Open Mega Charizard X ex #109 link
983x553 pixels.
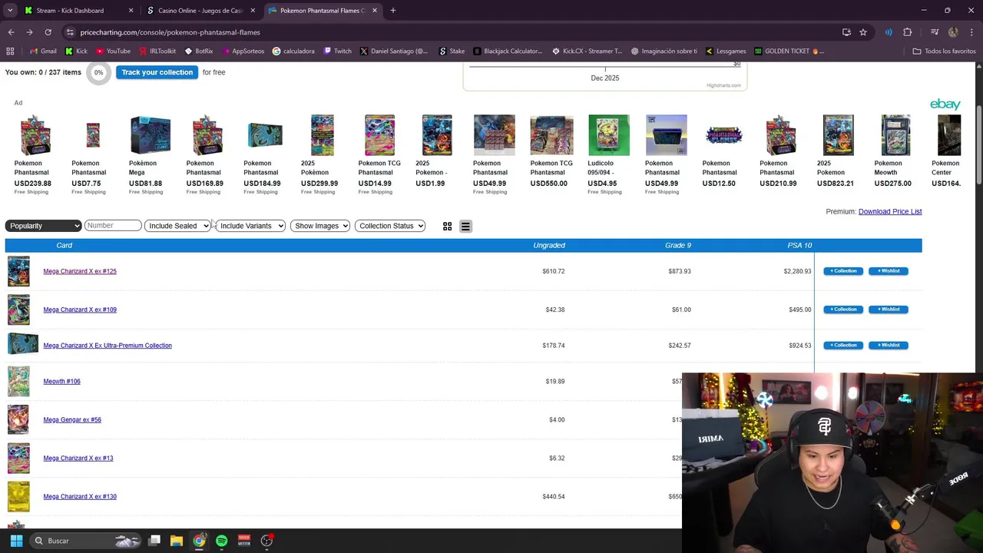(x=80, y=310)
